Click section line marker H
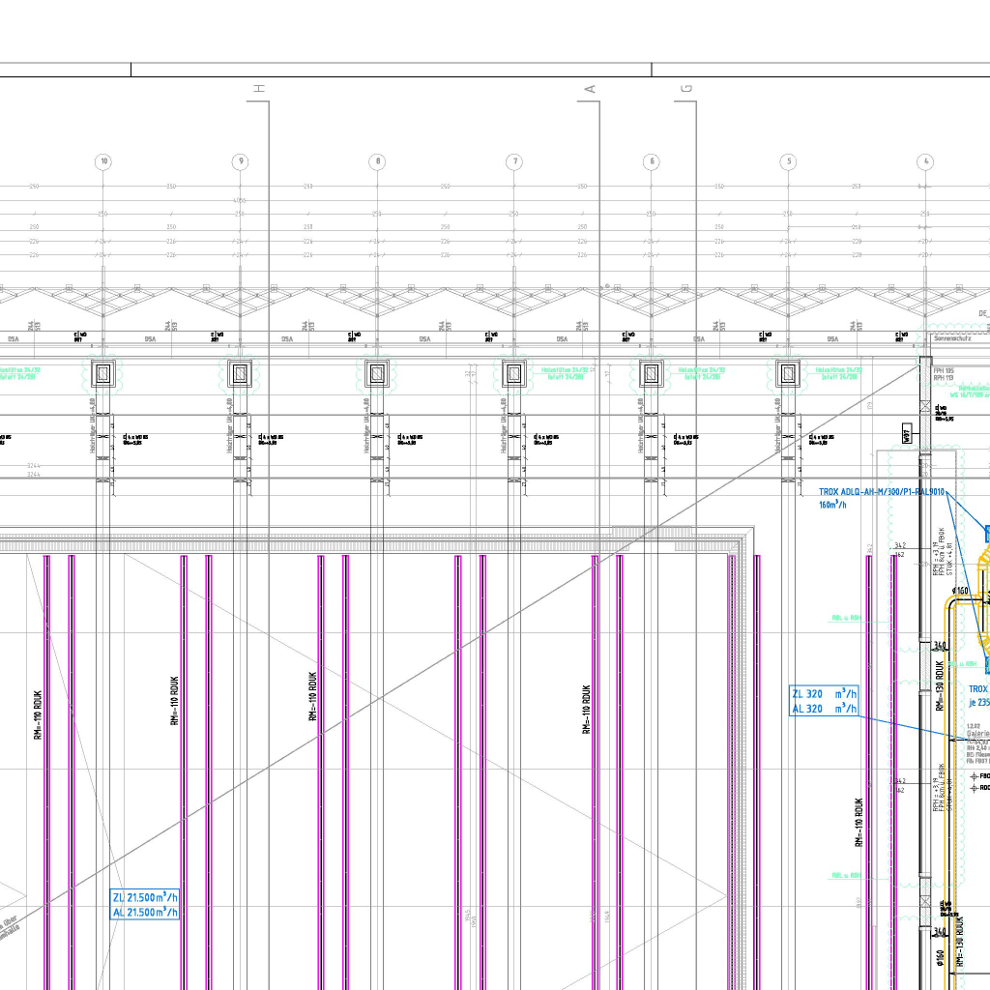The height and width of the screenshot is (990, 990). 258,89
